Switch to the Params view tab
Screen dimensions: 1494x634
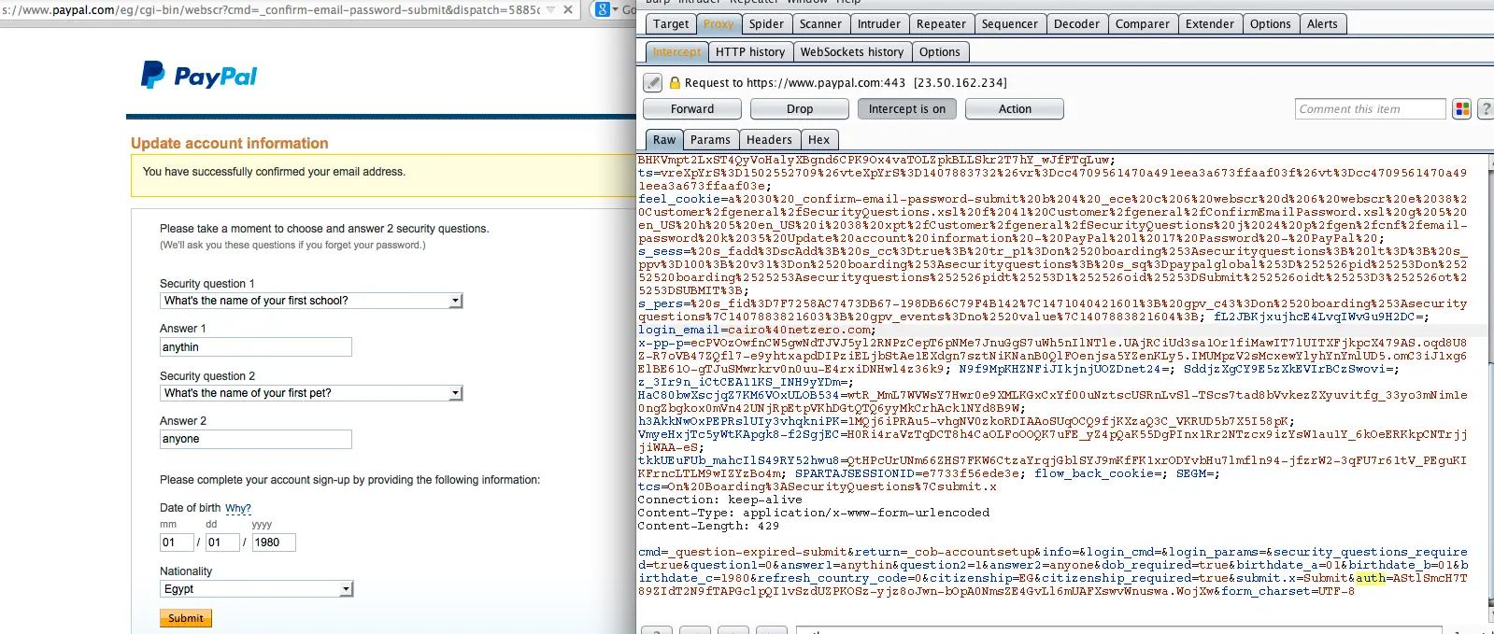click(710, 140)
